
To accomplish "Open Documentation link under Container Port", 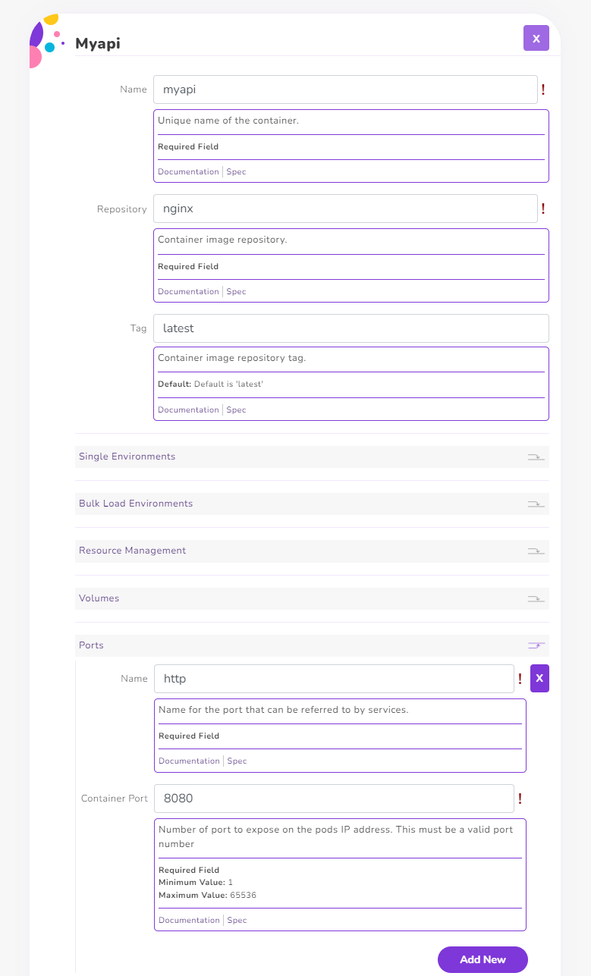I will 189,920.
